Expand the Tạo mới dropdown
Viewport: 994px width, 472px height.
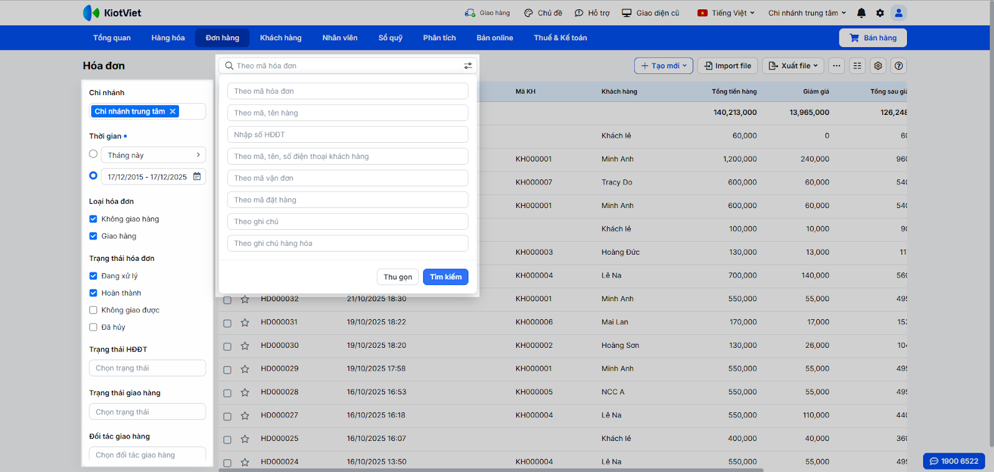[x=663, y=66]
